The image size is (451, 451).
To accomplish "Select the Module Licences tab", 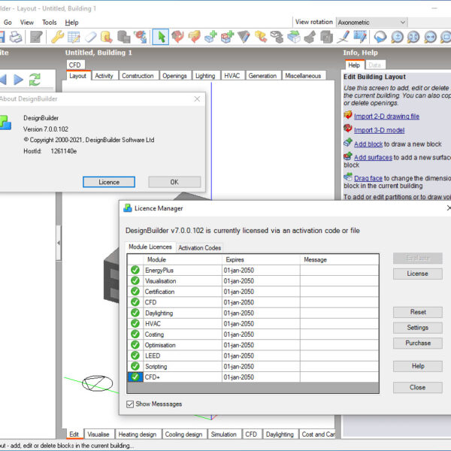I will click(x=150, y=247).
